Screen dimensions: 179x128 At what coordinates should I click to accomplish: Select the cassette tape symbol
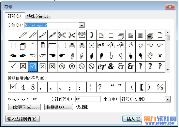[101, 45]
